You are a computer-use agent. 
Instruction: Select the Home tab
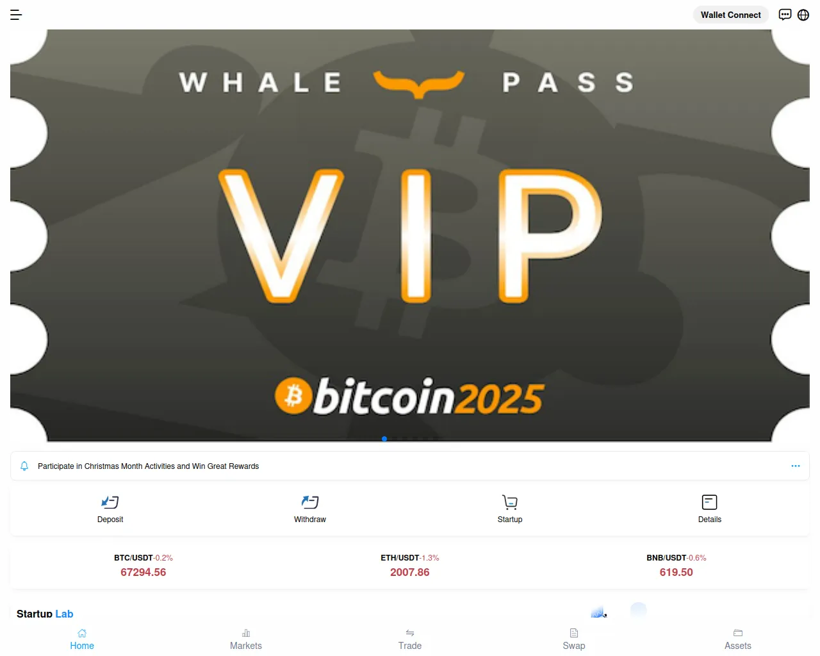(82, 639)
